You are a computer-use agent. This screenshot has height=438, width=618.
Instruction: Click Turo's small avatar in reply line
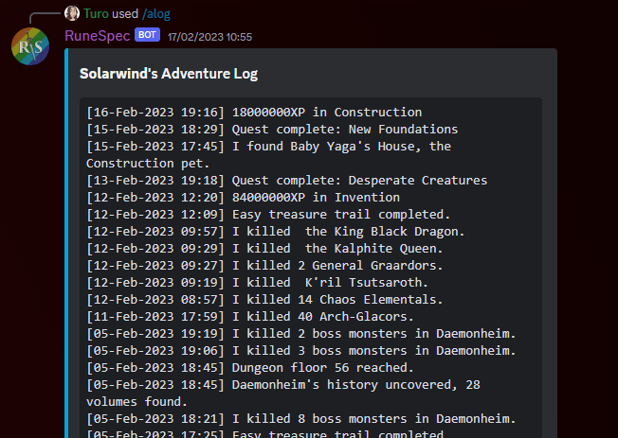pyautogui.click(x=72, y=13)
